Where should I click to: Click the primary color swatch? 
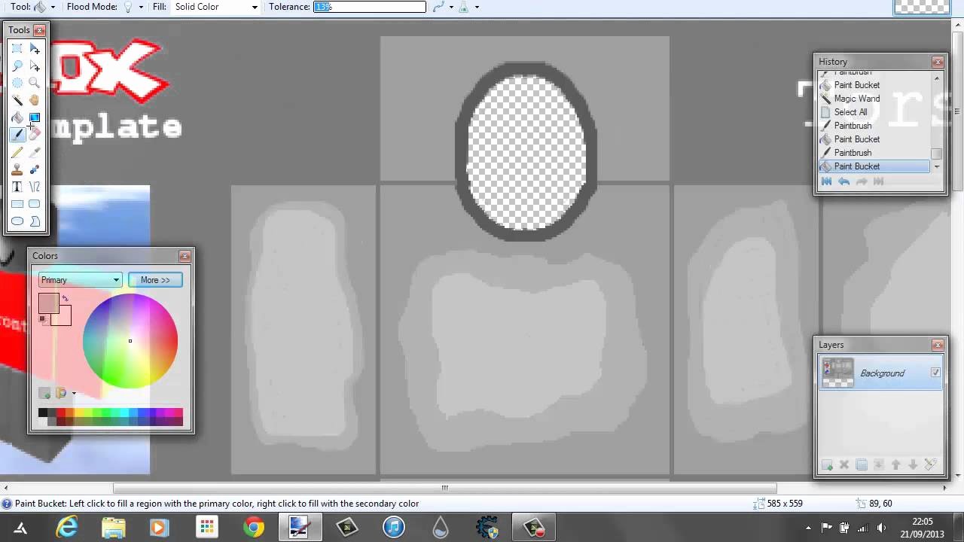[x=48, y=303]
